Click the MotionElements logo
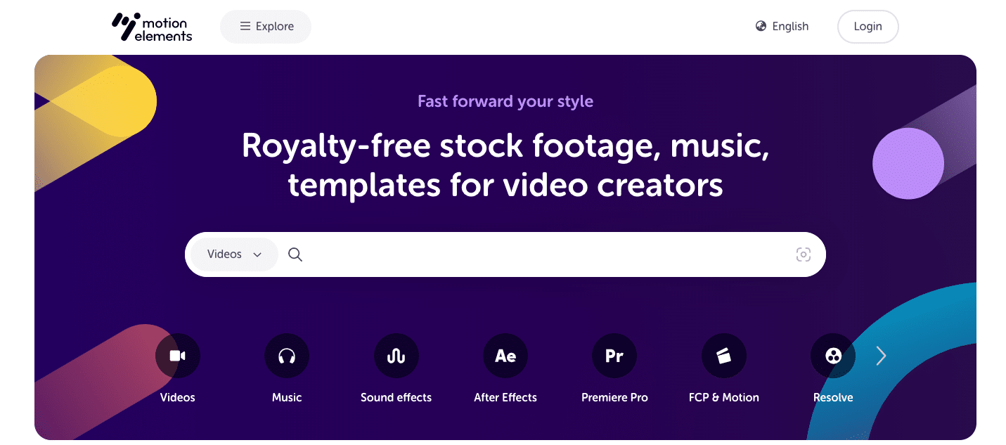1006x445 pixels. 150,27
